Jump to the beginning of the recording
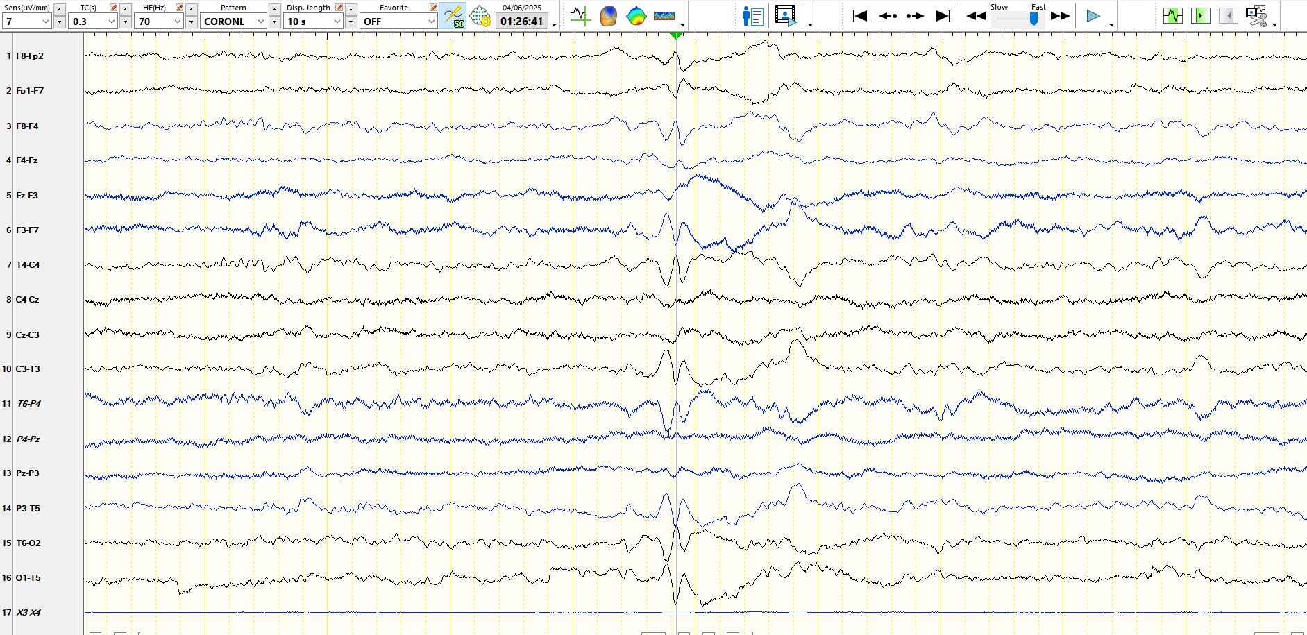The height and width of the screenshot is (635, 1307). coord(859,16)
